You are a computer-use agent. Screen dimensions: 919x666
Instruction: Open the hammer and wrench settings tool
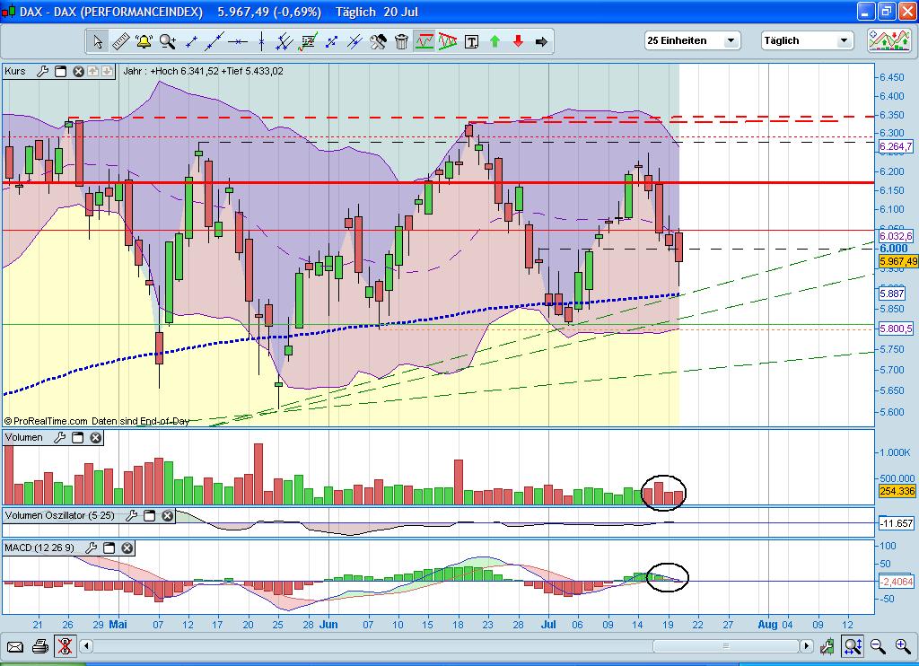[378, 41]
